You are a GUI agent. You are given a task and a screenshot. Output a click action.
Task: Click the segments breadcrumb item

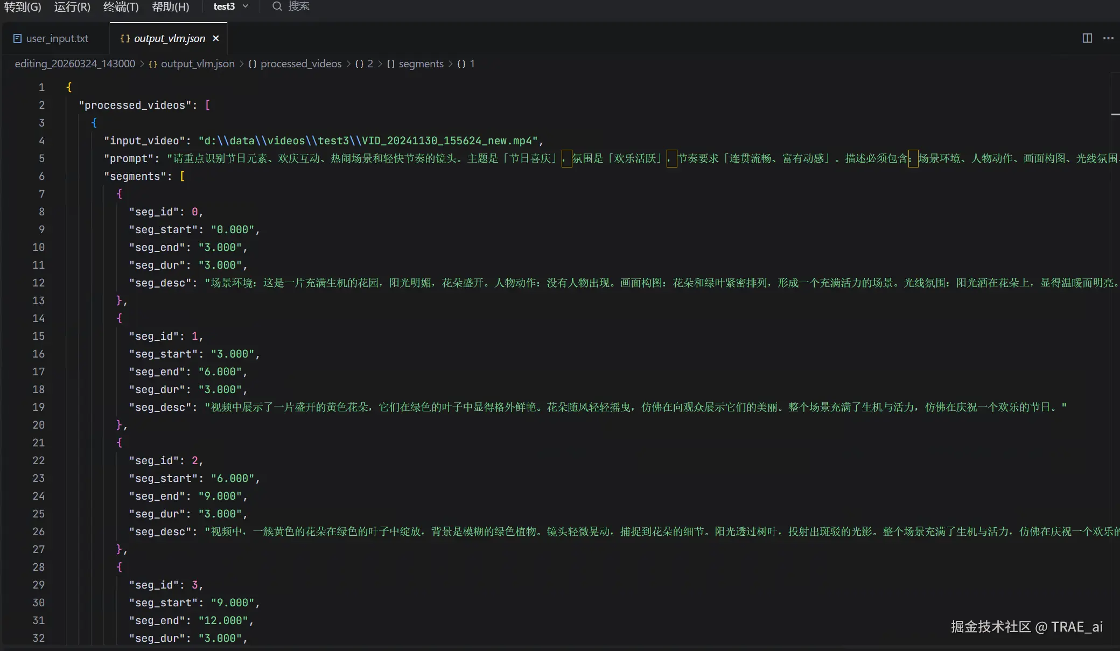(421, 64)
